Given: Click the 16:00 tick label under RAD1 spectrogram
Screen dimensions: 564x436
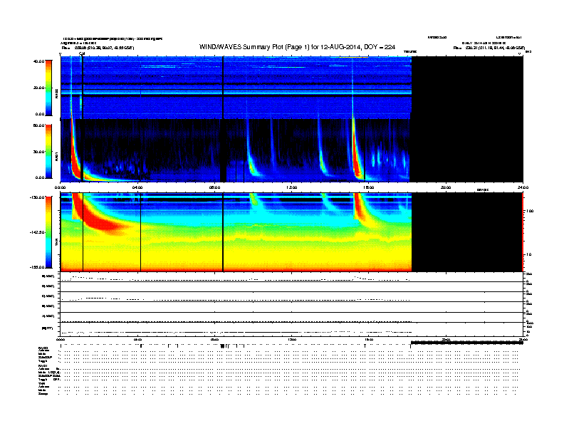Looking at the screenshot, I should click(x=369, y=187).
